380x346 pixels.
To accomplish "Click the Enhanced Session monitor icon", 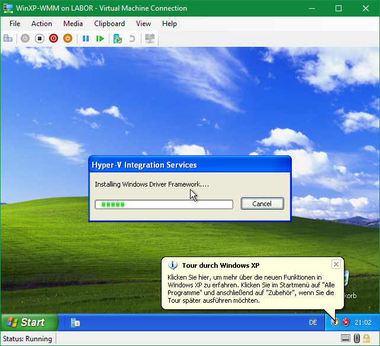I will [150, 39].
